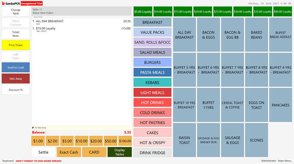Pay by CARD
Screen dimensions: 294x164
[x=94, y=152]
